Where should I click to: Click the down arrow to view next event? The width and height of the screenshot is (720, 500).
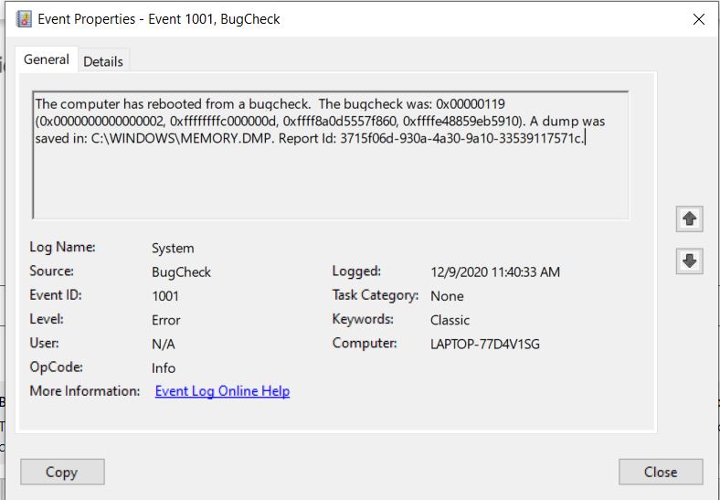pos(689,261)
